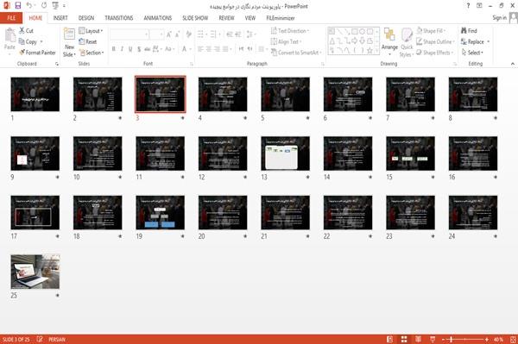Toggle italic formatting I
This screenshot has height=344, width=518.
pos(122,49)
